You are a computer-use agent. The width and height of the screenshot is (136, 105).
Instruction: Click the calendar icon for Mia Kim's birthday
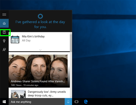pyautogui.click(x=15, y=39)
